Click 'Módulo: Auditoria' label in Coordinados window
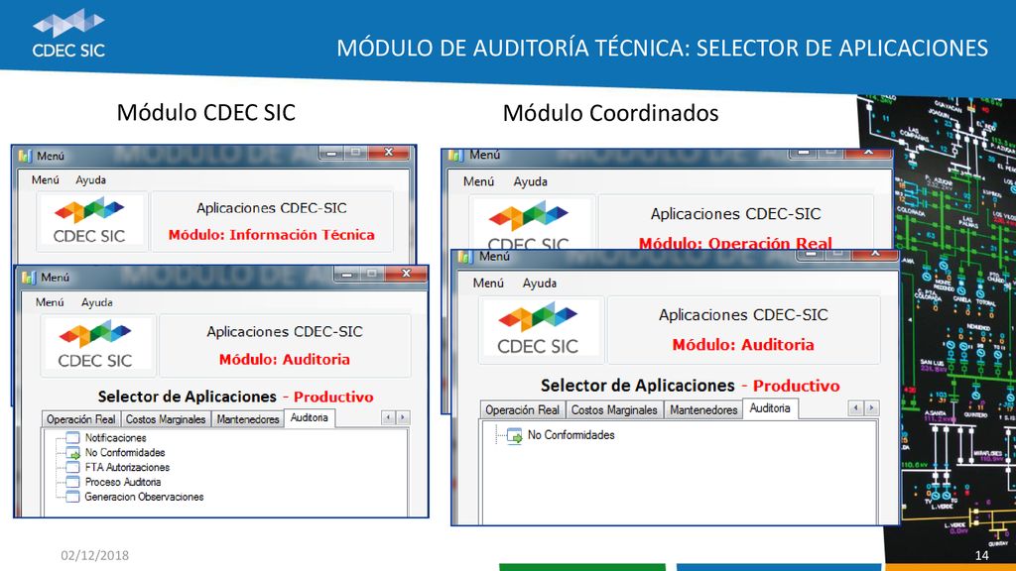The image size is (1016, 571). click(x=743, y=344)
